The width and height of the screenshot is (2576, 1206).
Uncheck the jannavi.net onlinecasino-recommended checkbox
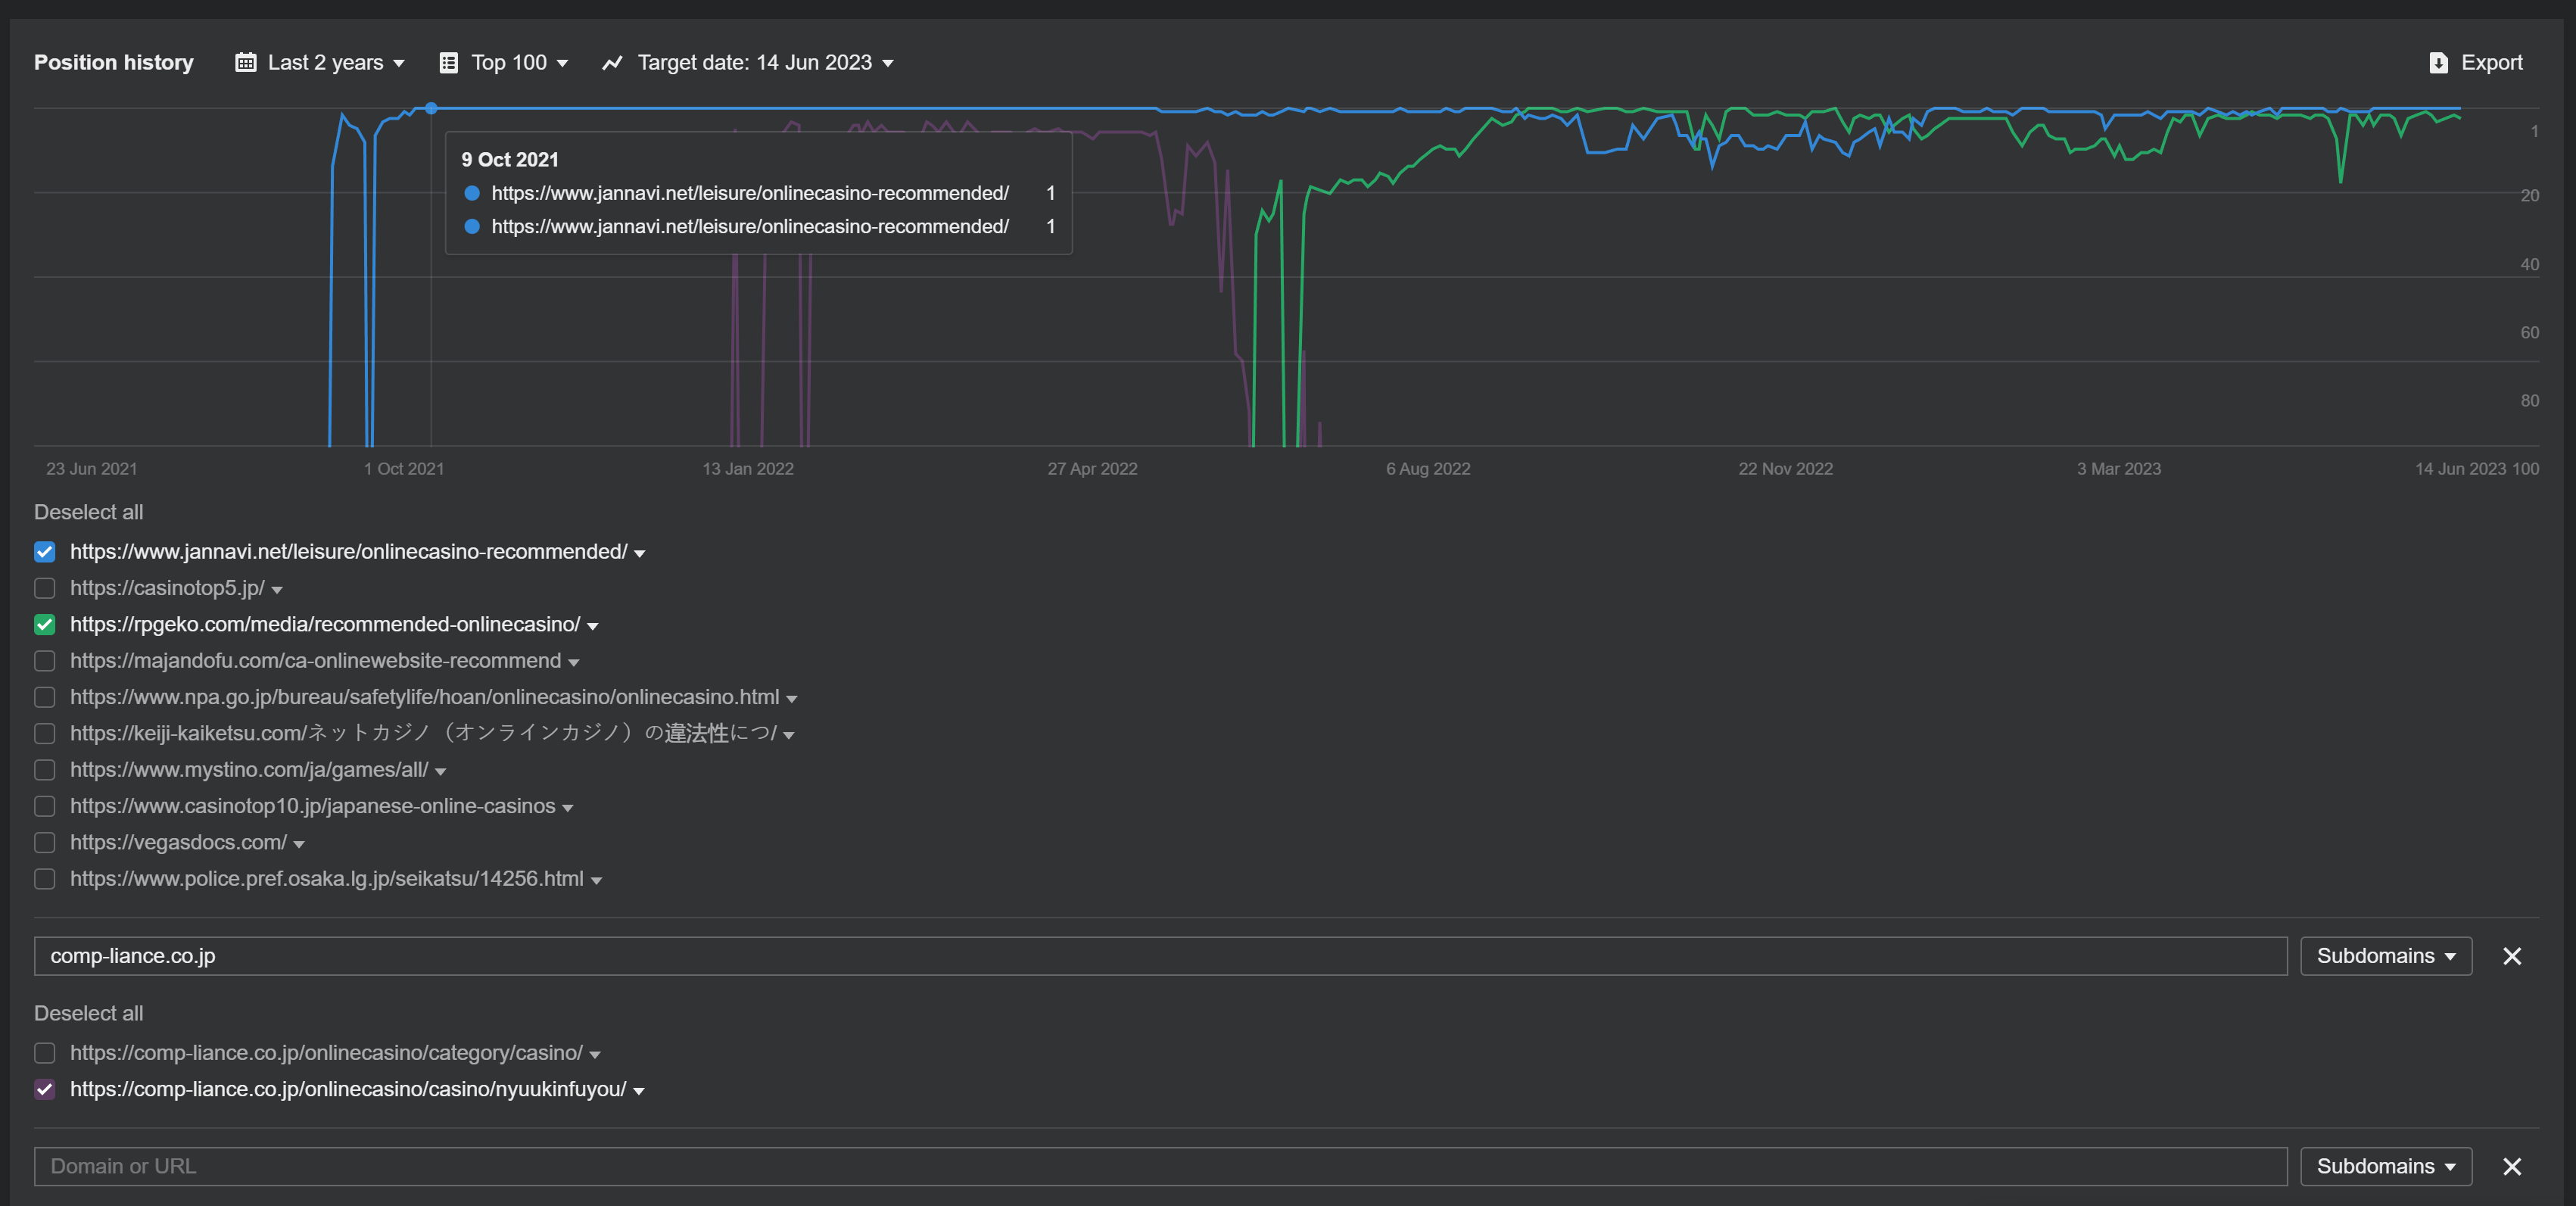click(45, 552)
